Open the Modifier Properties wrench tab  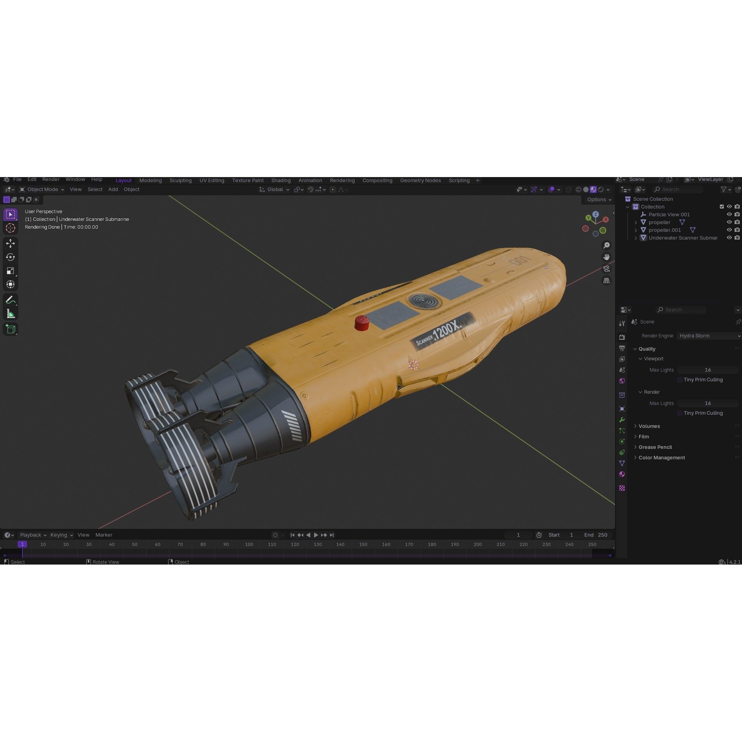622,420
